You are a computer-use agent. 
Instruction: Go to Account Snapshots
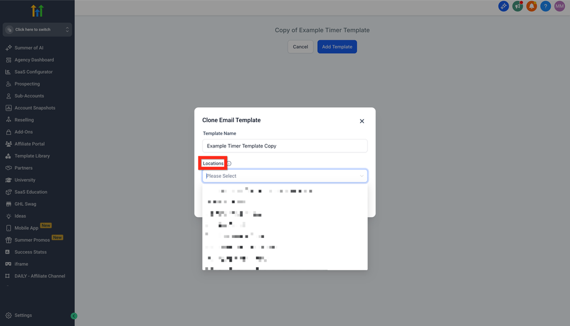35,108
